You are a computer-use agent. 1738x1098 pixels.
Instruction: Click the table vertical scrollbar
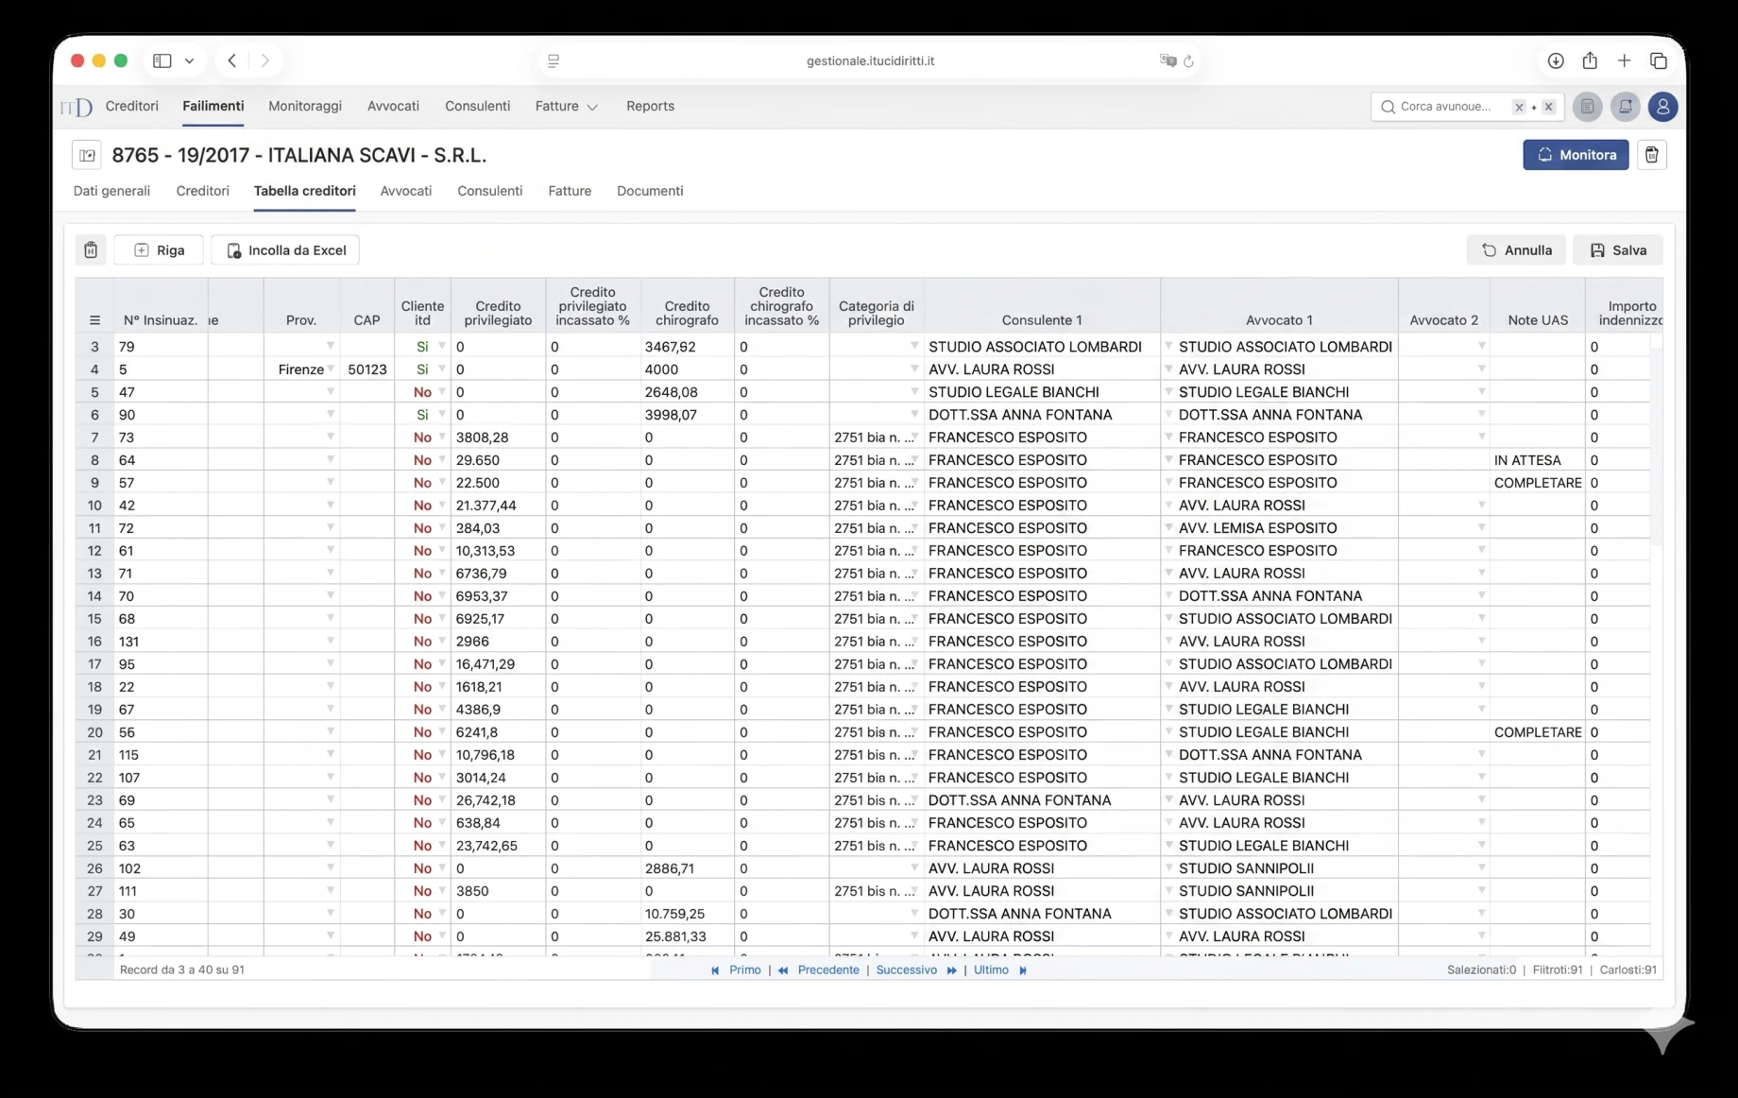(x=1656, y=444)
